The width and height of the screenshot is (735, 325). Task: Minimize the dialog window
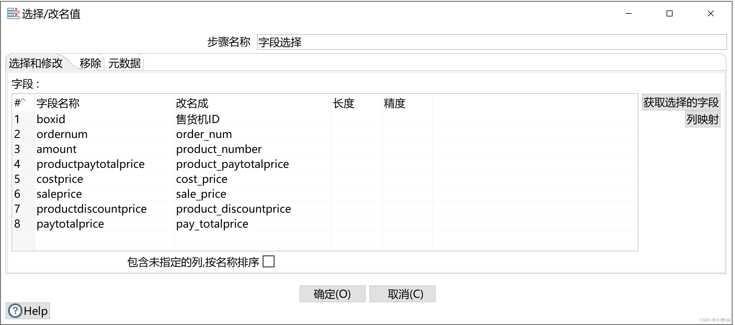(x=628, y=13)
